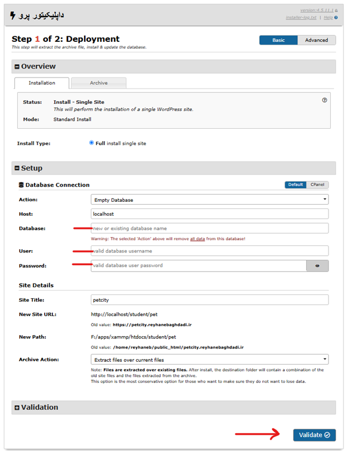Click the Duplicator Pro lightning bolt logo
The height and width of the screenshot is (451, 348).
13,15
